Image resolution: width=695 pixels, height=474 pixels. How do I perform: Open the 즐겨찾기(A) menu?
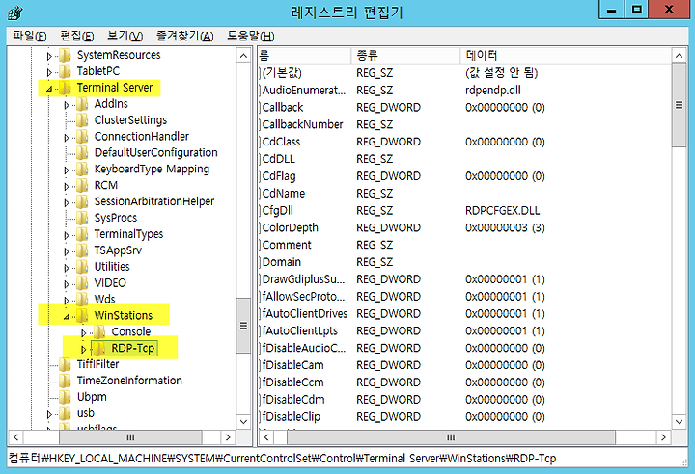pos(184,36)
